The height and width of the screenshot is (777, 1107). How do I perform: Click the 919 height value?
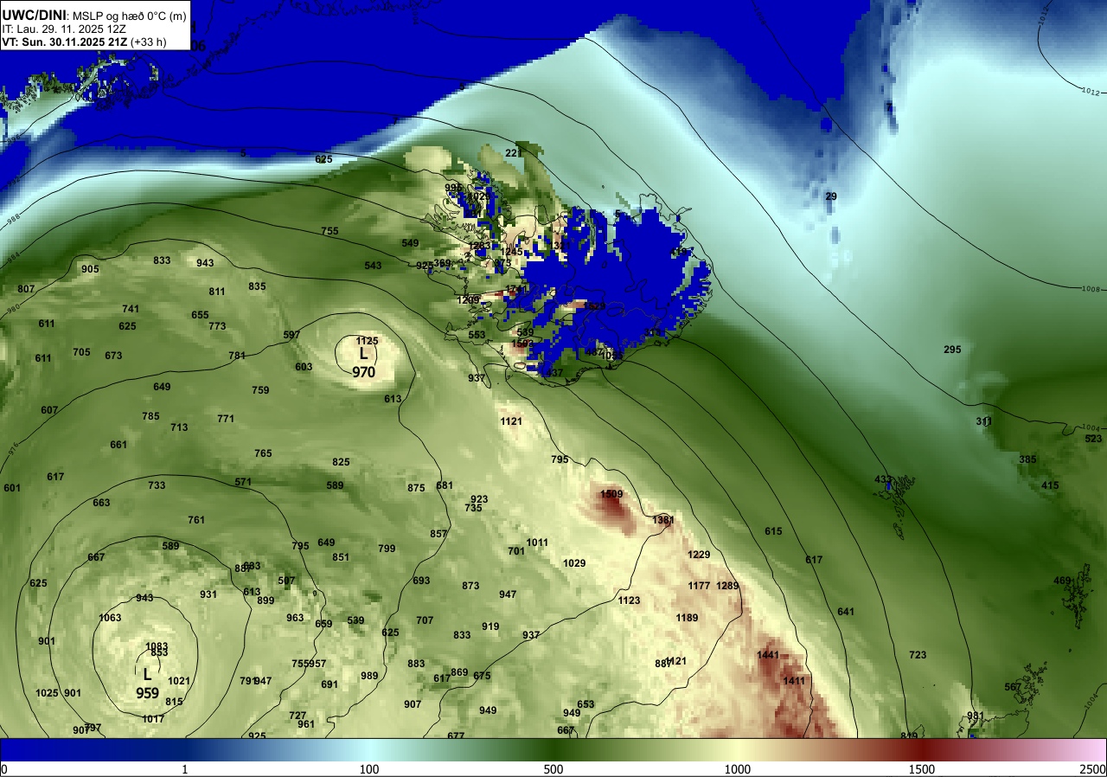point(490,626)
